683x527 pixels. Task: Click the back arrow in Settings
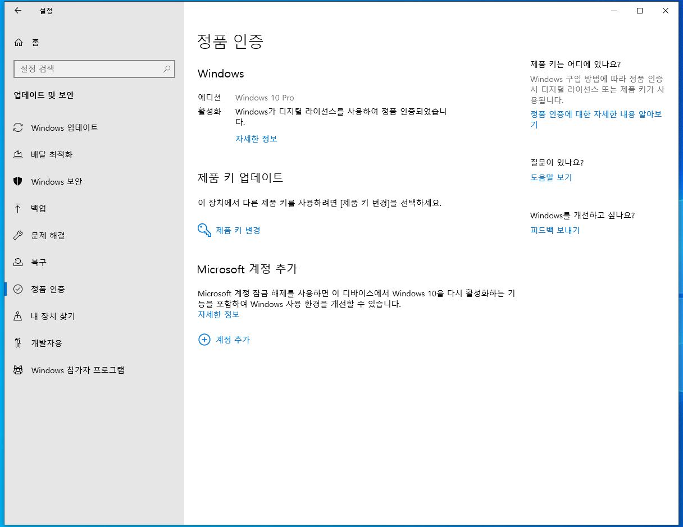point(18,11)
